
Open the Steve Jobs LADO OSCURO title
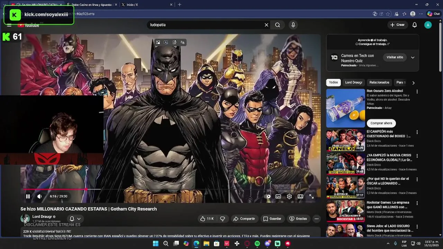[x=390, y=228]
